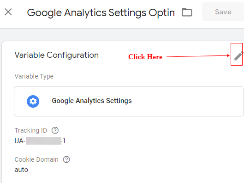Click the blurred portion of the tracking ID
This screenshot has width=244, height=183.
(x=44, y=141)
